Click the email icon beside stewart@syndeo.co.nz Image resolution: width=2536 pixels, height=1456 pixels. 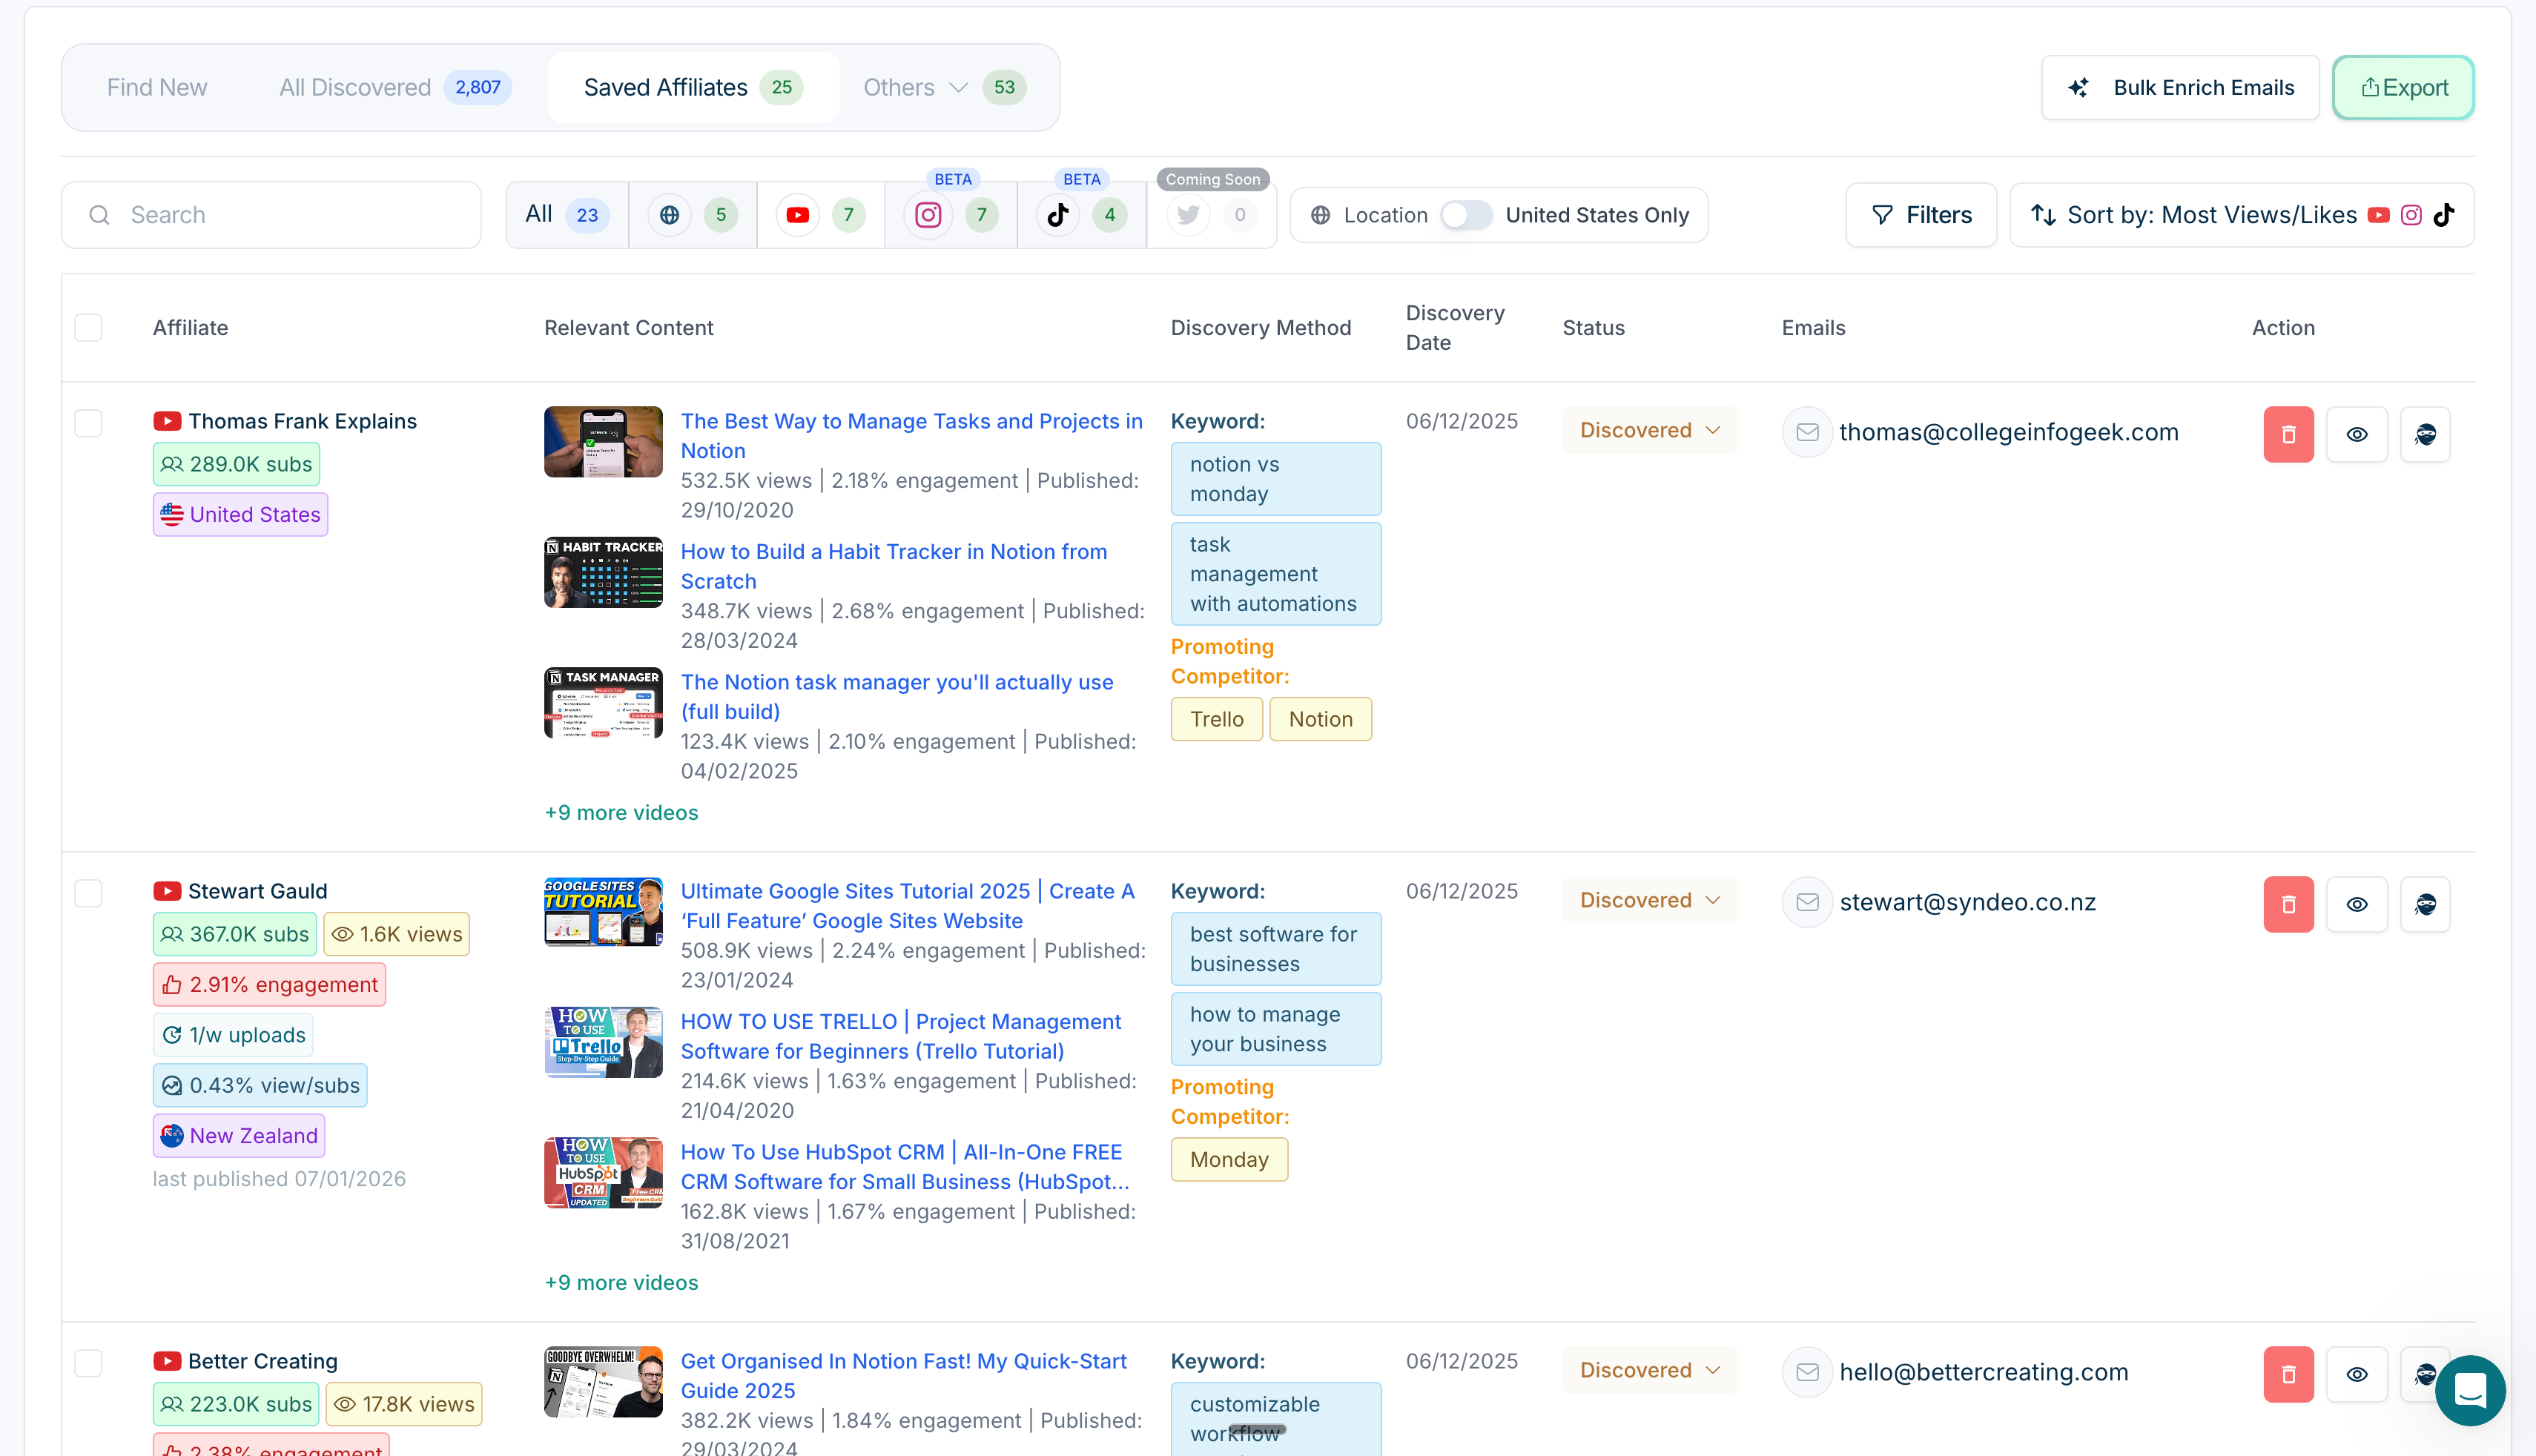click(x=1807, y=901)
